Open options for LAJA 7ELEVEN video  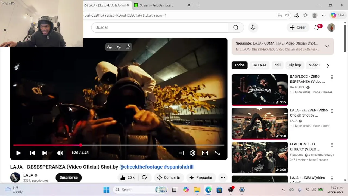332,111
